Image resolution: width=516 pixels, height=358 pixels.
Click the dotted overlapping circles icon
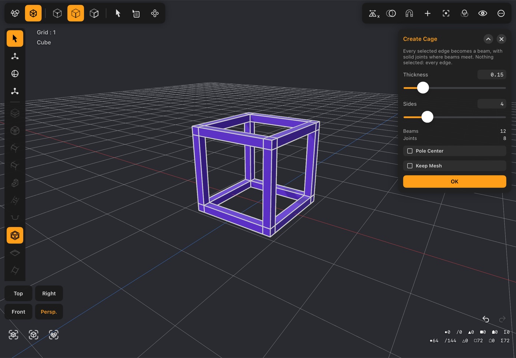pos(391,13)
